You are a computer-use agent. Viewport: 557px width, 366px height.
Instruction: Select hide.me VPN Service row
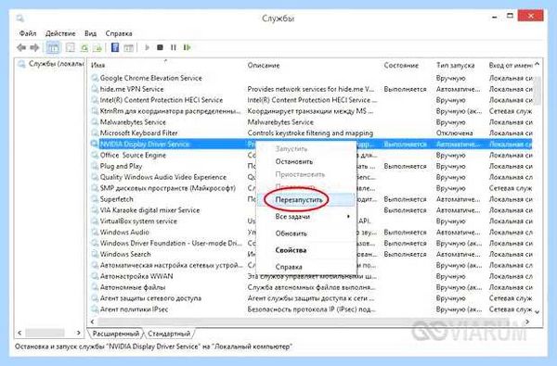pyautogui.click(x=311, y=89)
